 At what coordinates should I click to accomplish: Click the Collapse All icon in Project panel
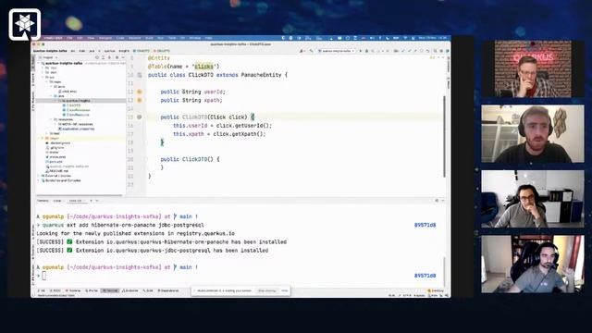coord(109,57)
